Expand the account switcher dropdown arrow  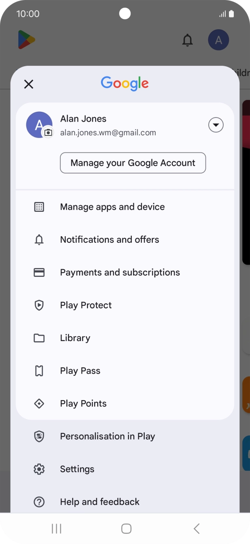tap(216, 125)
